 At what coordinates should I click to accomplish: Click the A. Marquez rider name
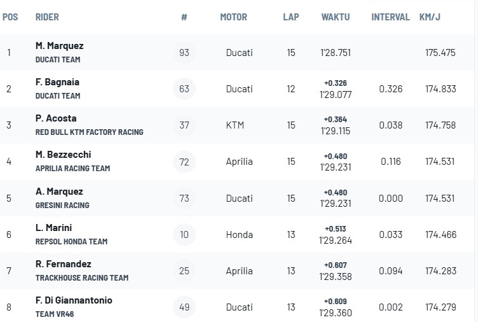pyautogui.click(x=59, y=192)
